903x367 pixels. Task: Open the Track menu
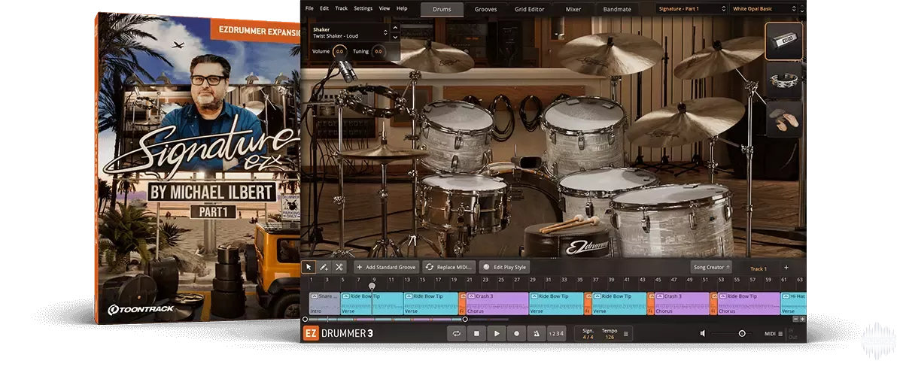[342, 8]
